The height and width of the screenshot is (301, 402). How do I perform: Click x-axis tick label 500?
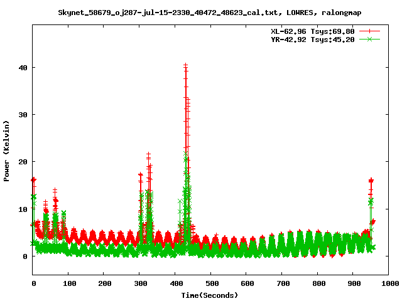click(212, 283)
